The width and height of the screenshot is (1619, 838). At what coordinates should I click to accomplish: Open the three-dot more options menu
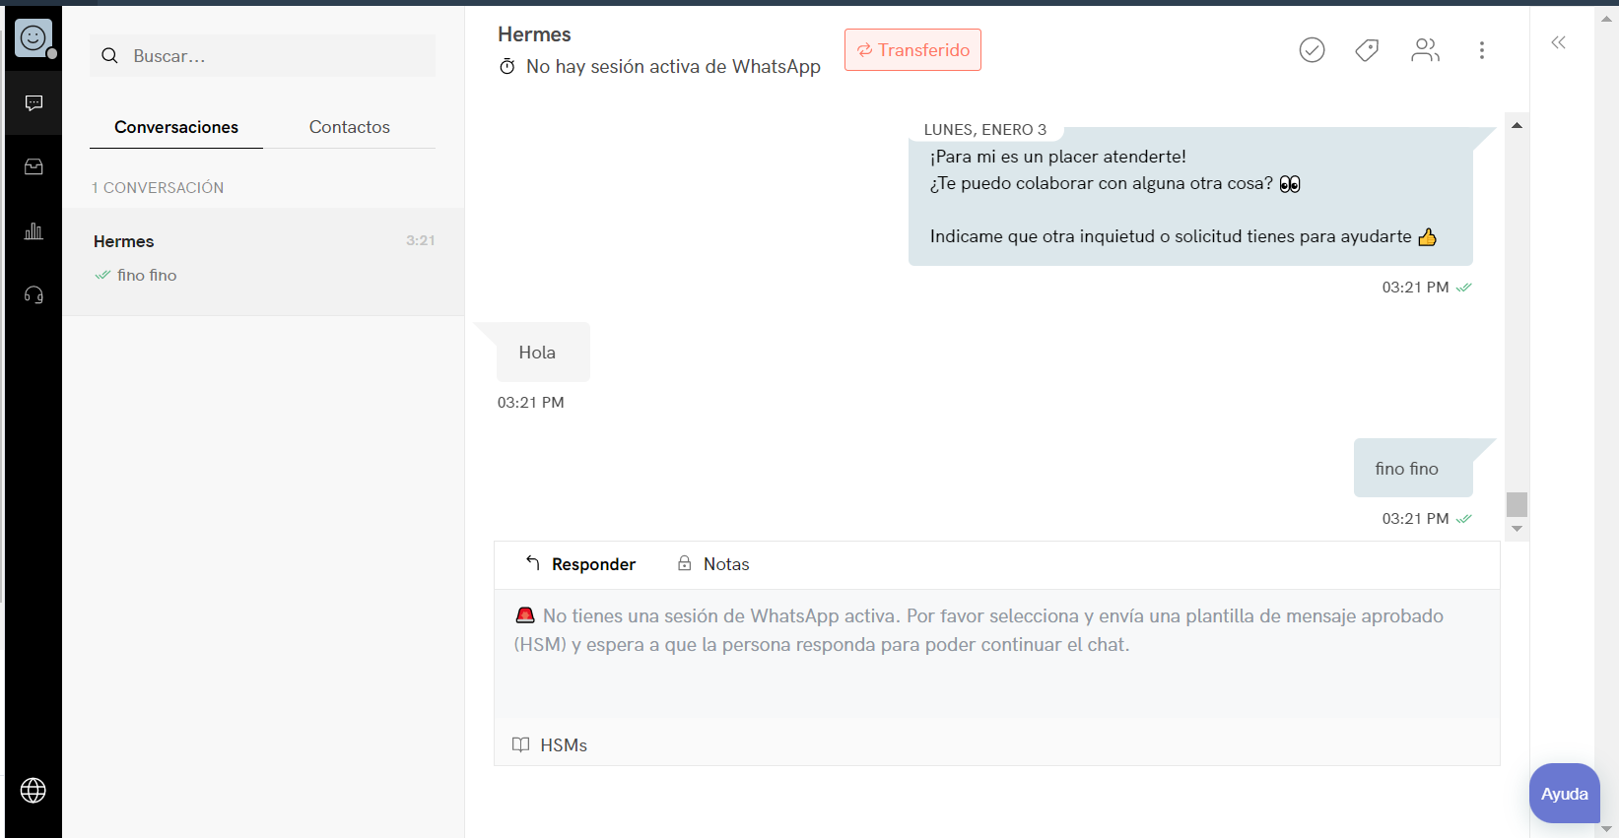[1481, 50]
